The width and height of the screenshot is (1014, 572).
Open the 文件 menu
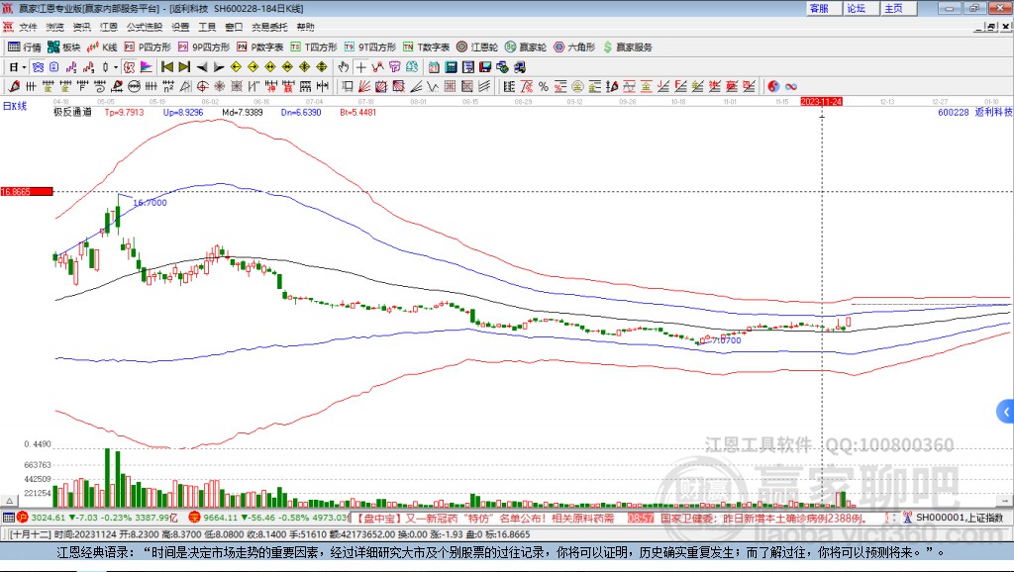[x=29, y=27]
